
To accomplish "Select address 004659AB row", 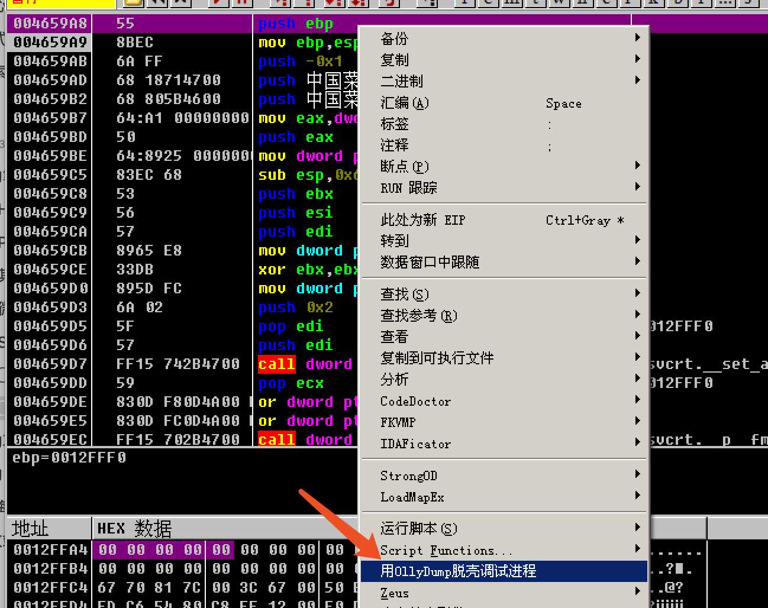I will (50, 62).
